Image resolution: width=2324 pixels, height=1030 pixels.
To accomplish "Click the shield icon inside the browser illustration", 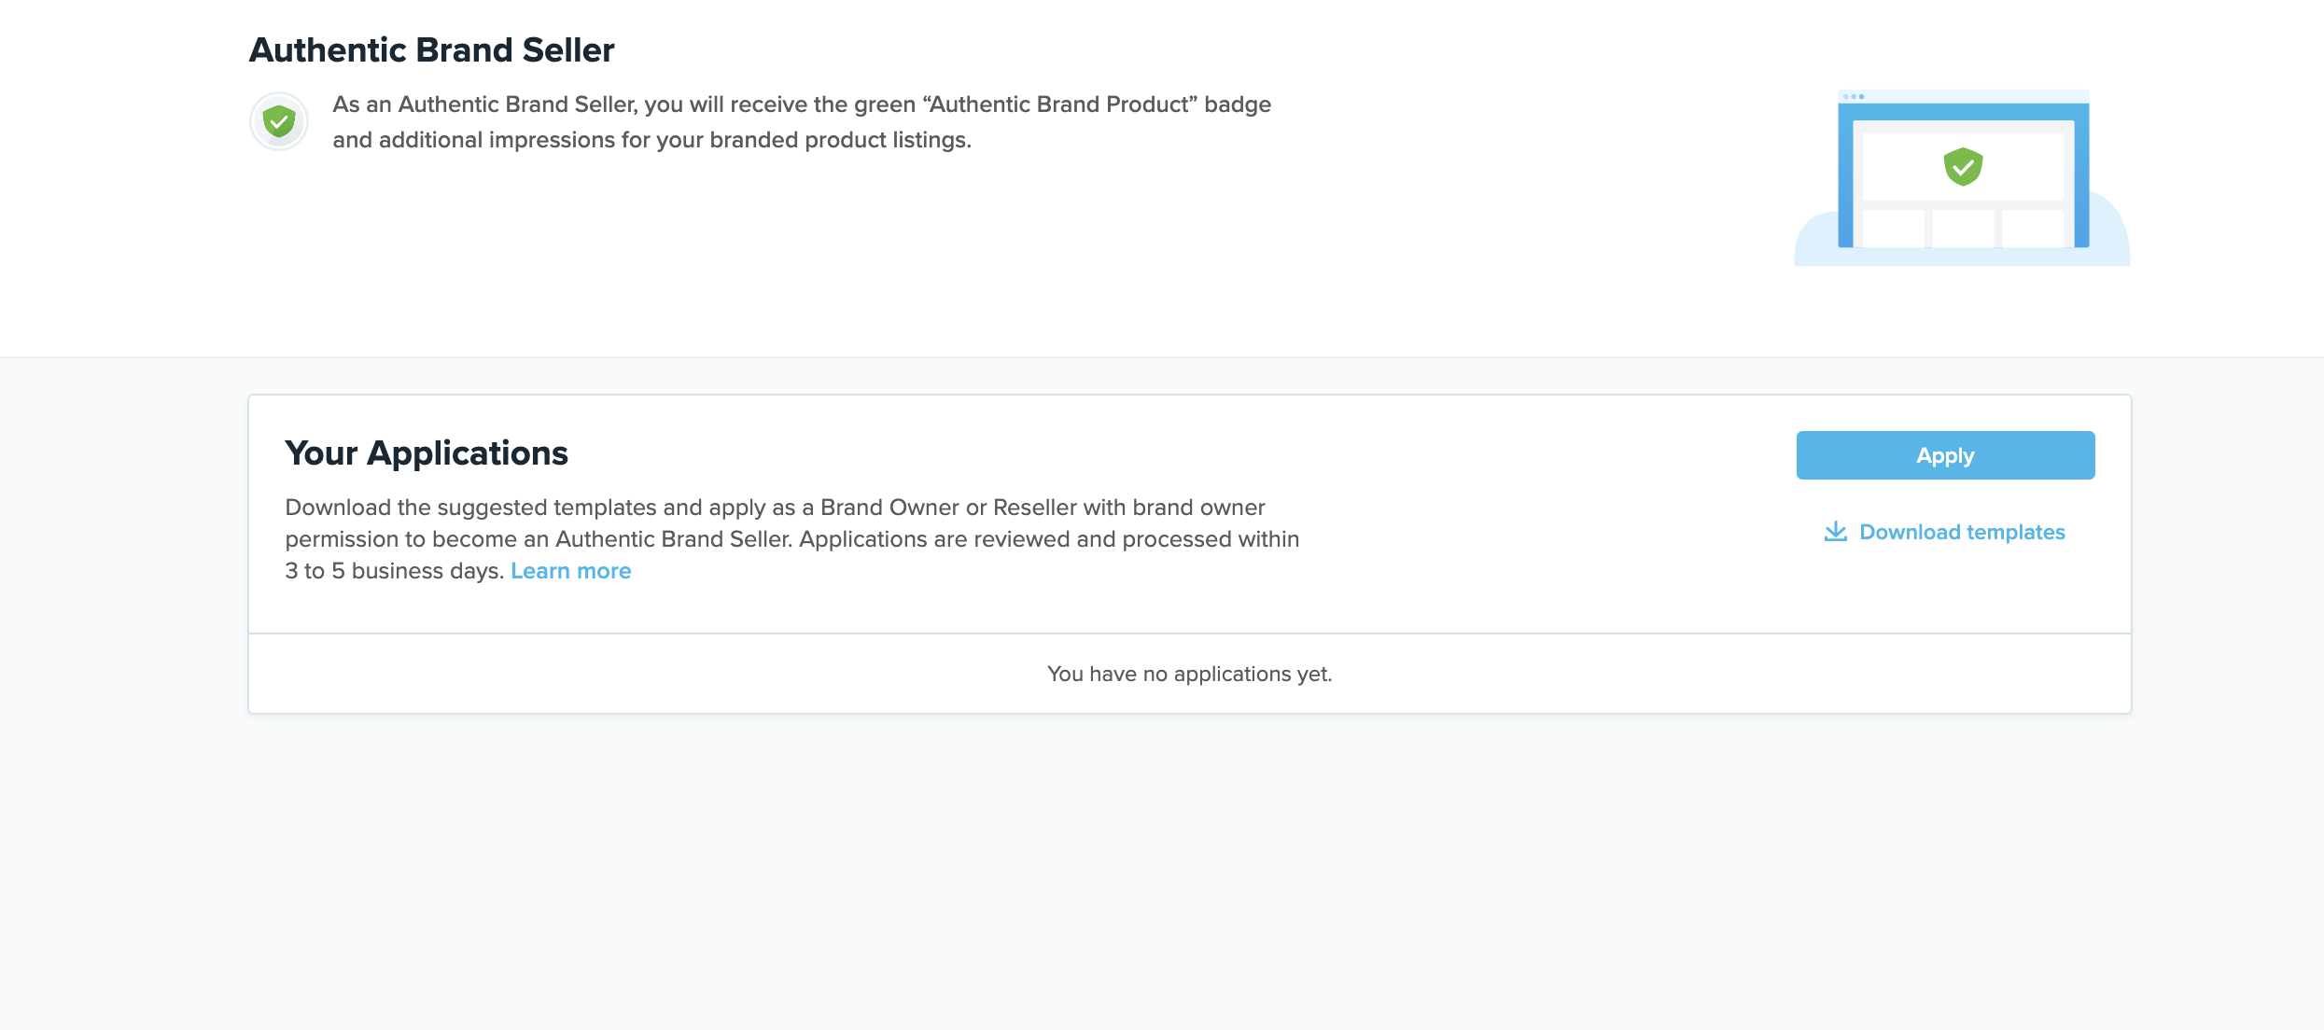I will coord(1961,168).
